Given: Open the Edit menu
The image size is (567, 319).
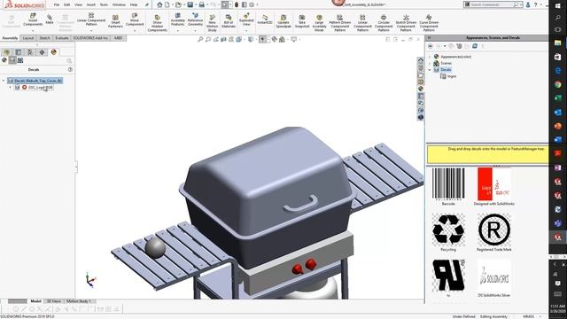Looking at the screenshot, I should click(x=67, y=4).
